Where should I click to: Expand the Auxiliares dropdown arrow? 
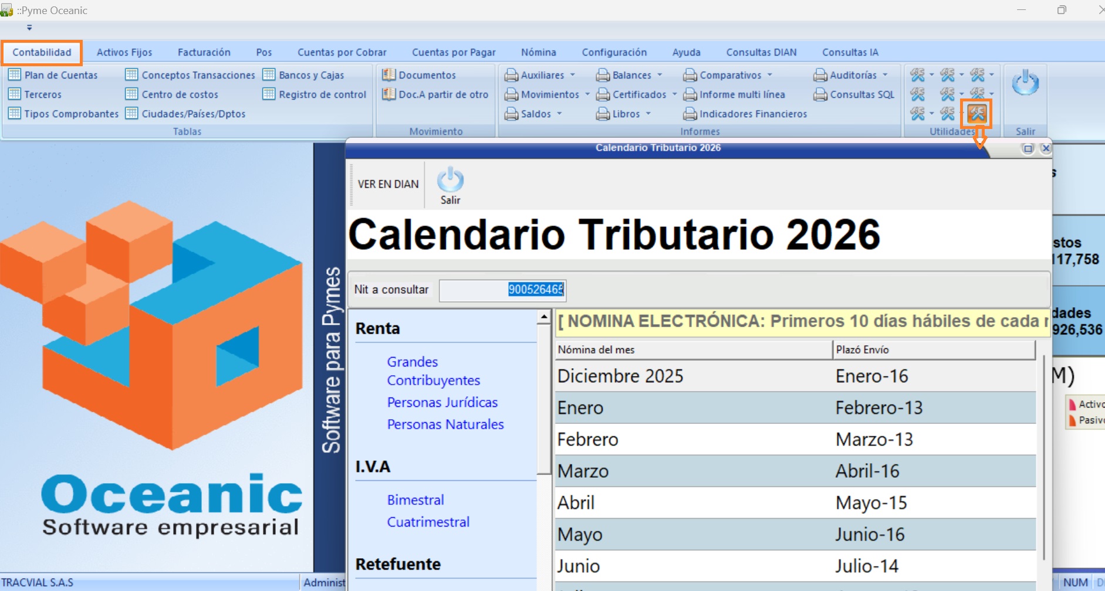(x=573, y=75)
